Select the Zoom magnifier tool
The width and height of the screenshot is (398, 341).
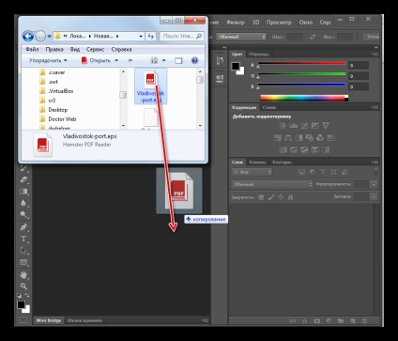click(x=23, y=286)
